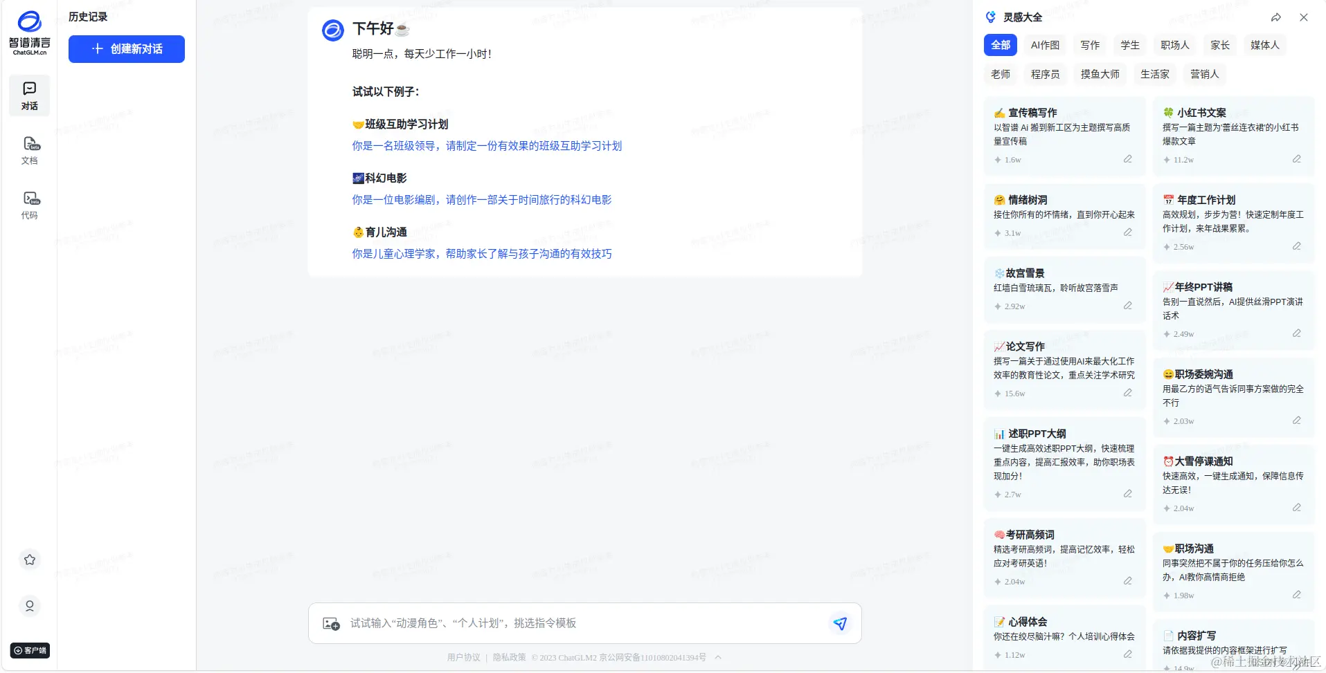Image resolution: width=1326 pixels, height=673 pixels.
Task: Select the 程序员 category tab
Action: [1044, 74]
